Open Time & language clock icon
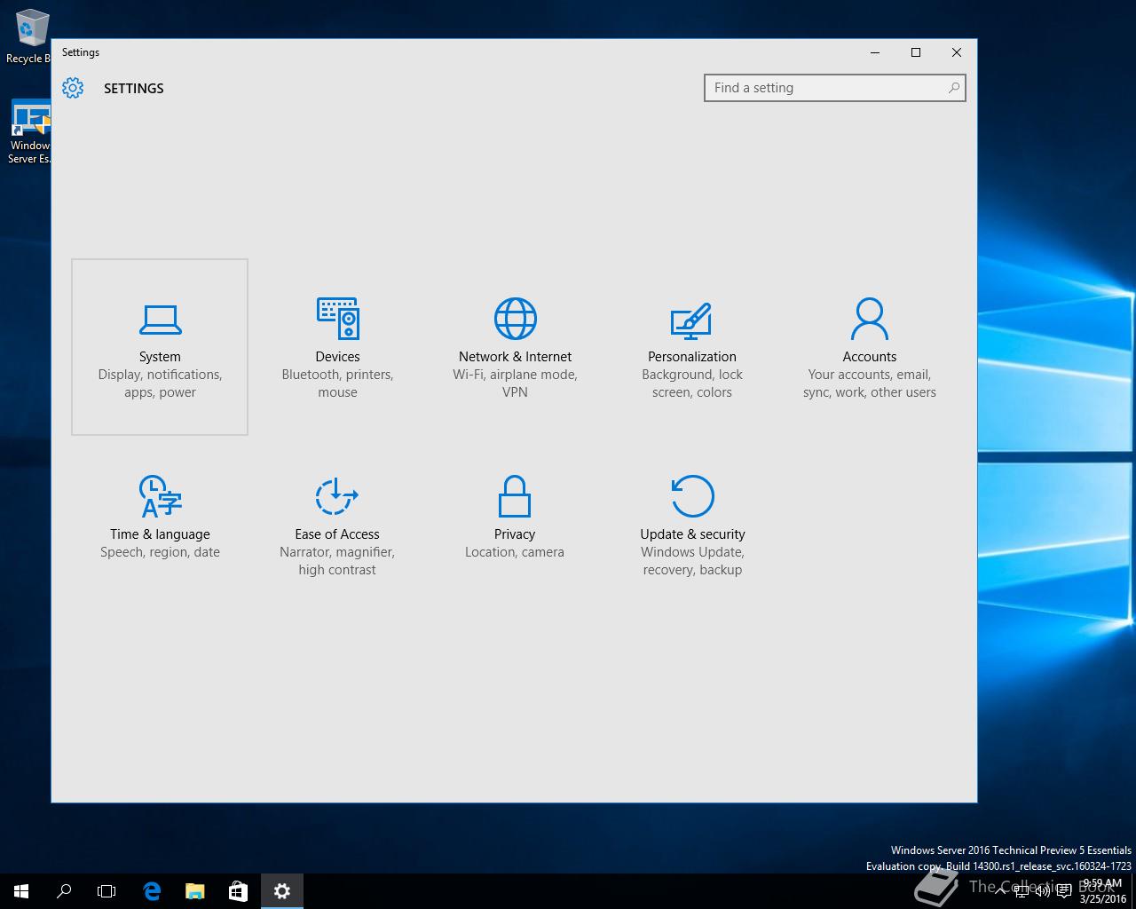Screen dimensions: 1136x909 coord(161,496)
